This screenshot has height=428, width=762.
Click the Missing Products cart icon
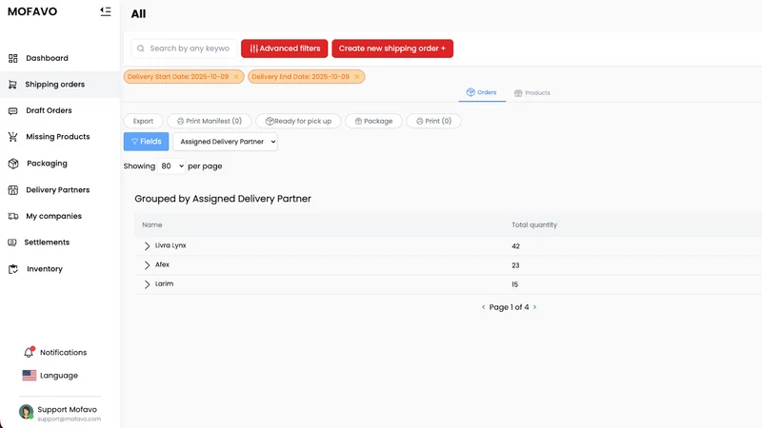pos(13,137)
